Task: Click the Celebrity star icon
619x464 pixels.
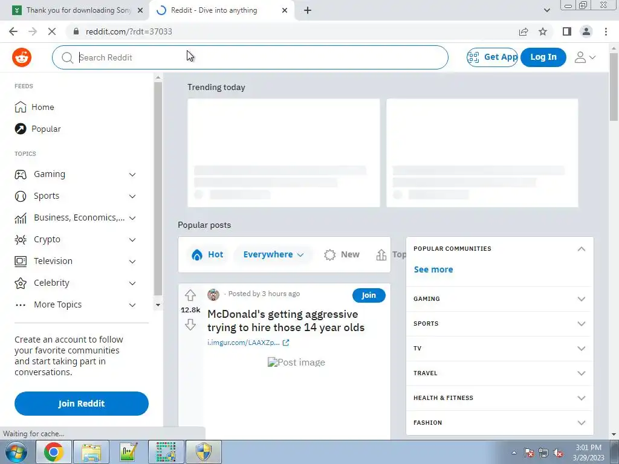Action: (21, 283)
